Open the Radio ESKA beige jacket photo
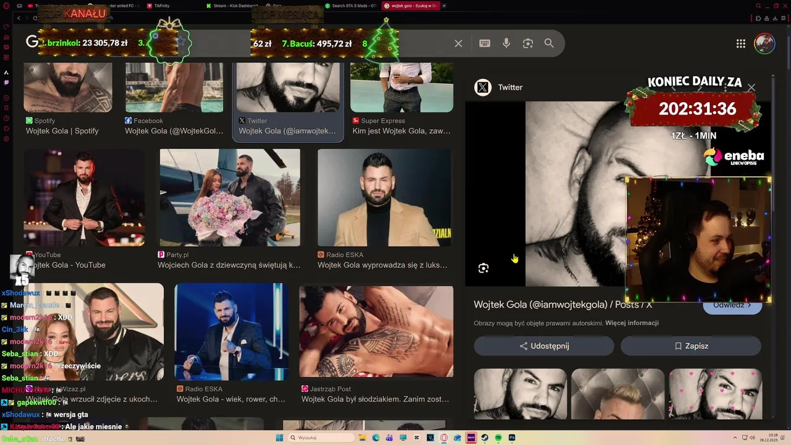 pyautogui.click(x=384, y=198)
